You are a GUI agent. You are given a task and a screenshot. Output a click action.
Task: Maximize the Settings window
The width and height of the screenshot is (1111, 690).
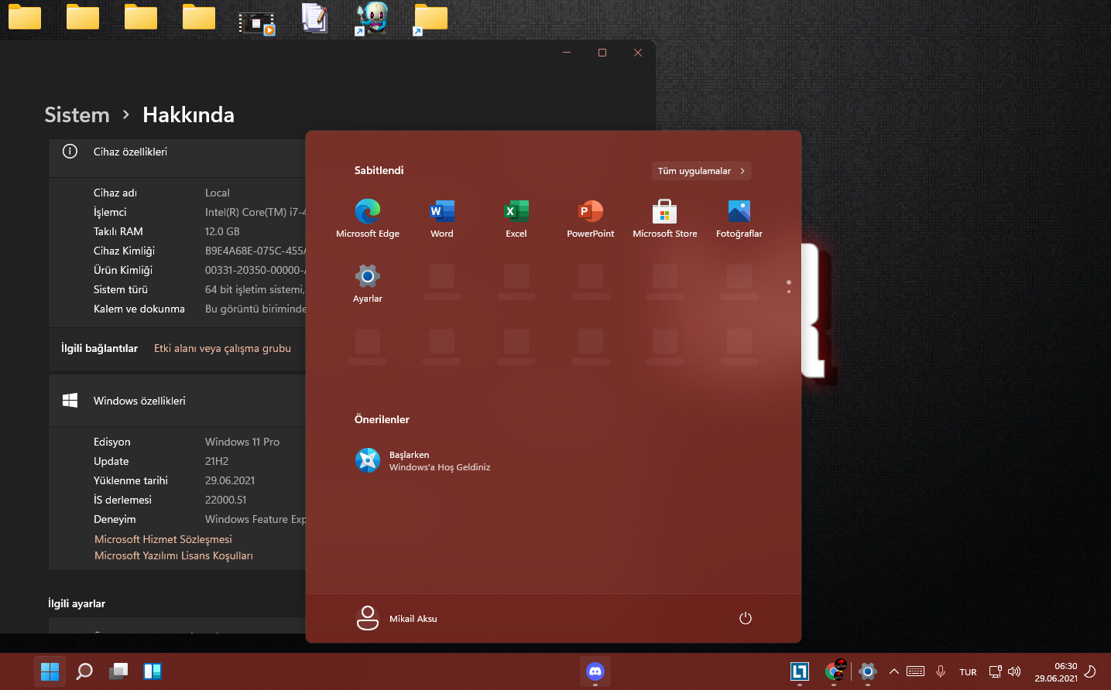[x=602, y=53]
